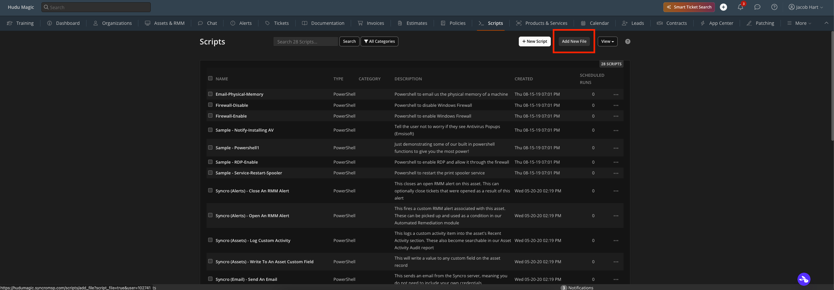Open actions menu for Close An RMM Alert
This screenshot has width=834, height=290.
(616, 191)
